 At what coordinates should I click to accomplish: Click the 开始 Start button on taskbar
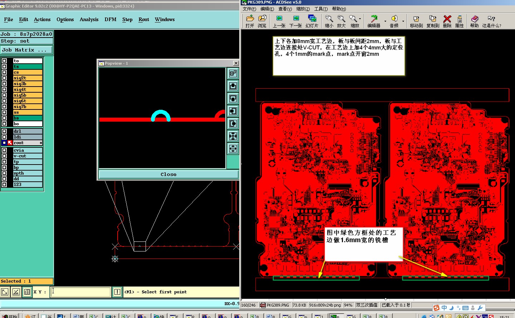(10, 316)
